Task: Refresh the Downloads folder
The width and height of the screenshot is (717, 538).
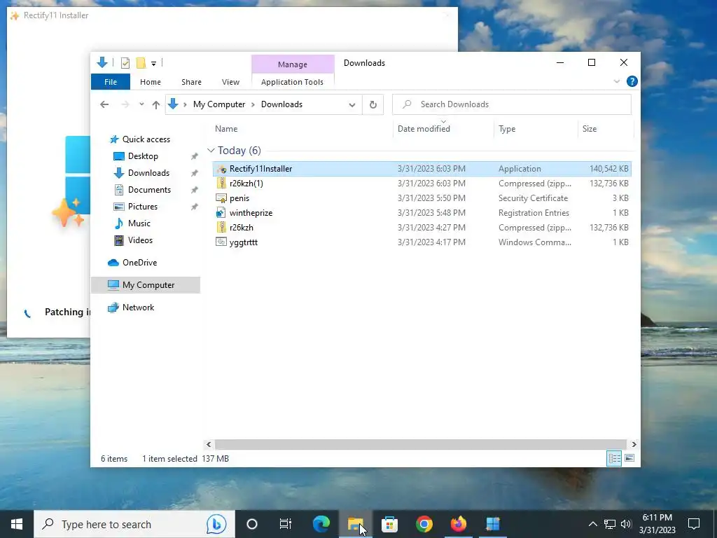Action: (373, 104)
